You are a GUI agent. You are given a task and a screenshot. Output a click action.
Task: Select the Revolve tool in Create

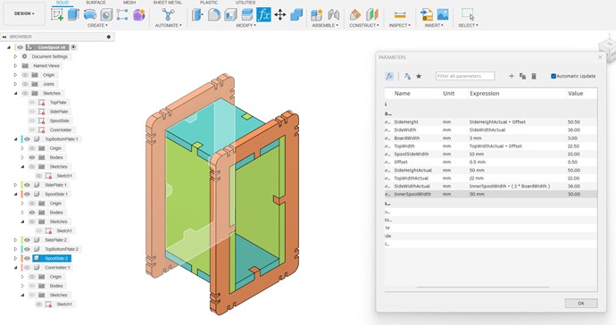click(x=90, y=15)
